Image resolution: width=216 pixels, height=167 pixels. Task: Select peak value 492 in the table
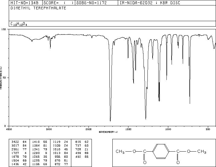pyautogui.click(x=78, y=157)
